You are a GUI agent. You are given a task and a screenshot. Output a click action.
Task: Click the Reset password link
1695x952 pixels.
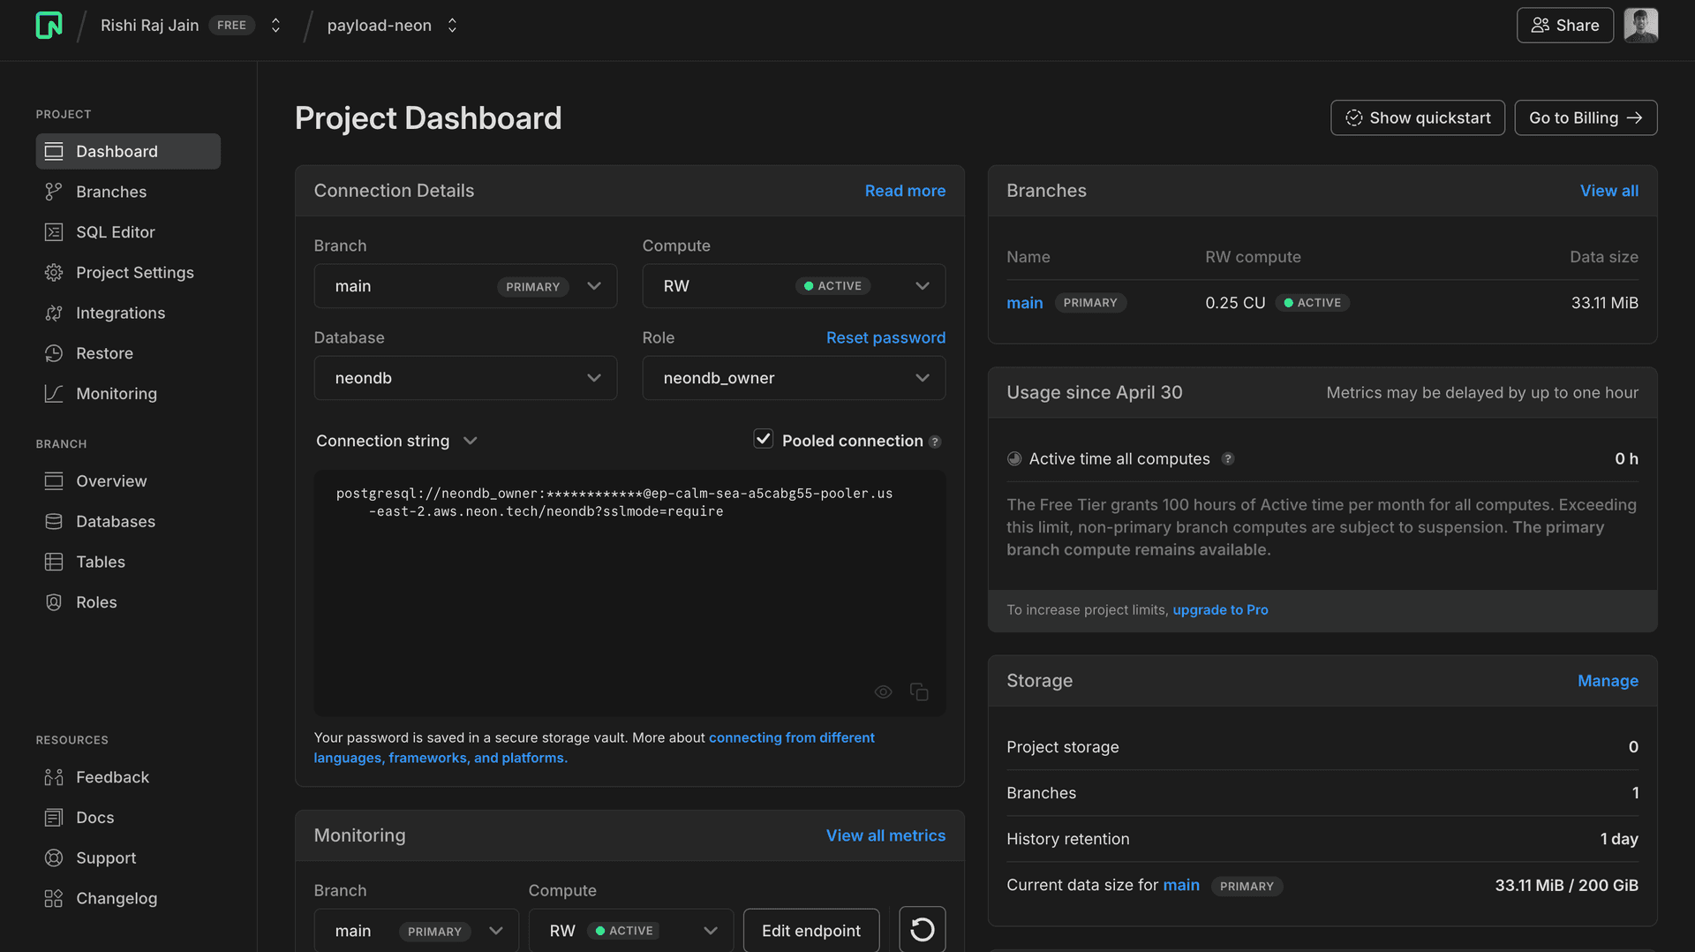click(885, 337)
